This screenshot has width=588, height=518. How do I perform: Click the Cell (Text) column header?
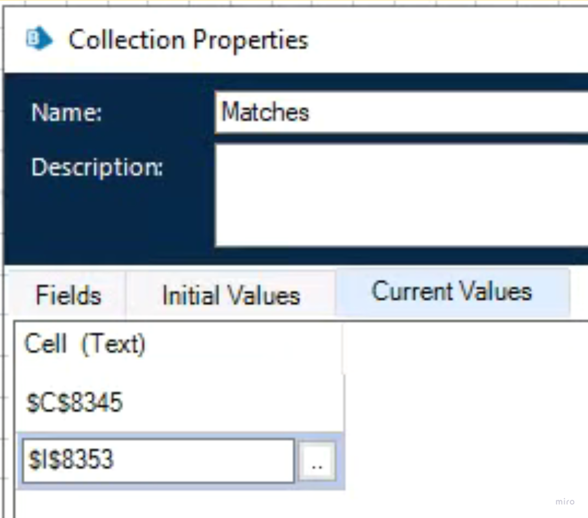click(x=85, y=344)
